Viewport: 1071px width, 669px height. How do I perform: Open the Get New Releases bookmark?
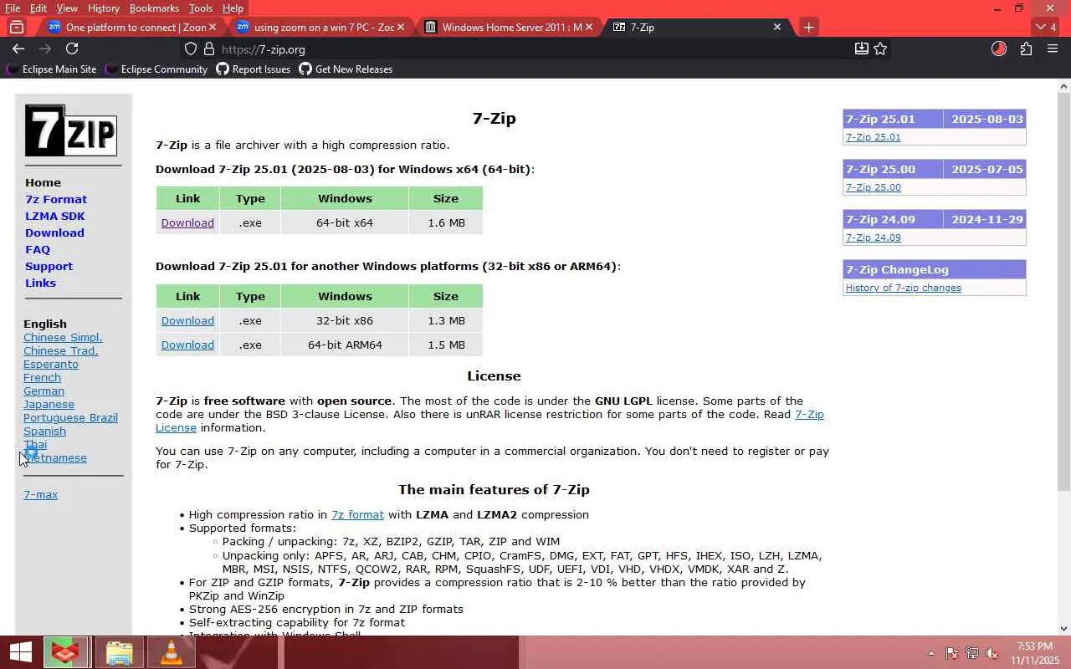pos(346,69)
